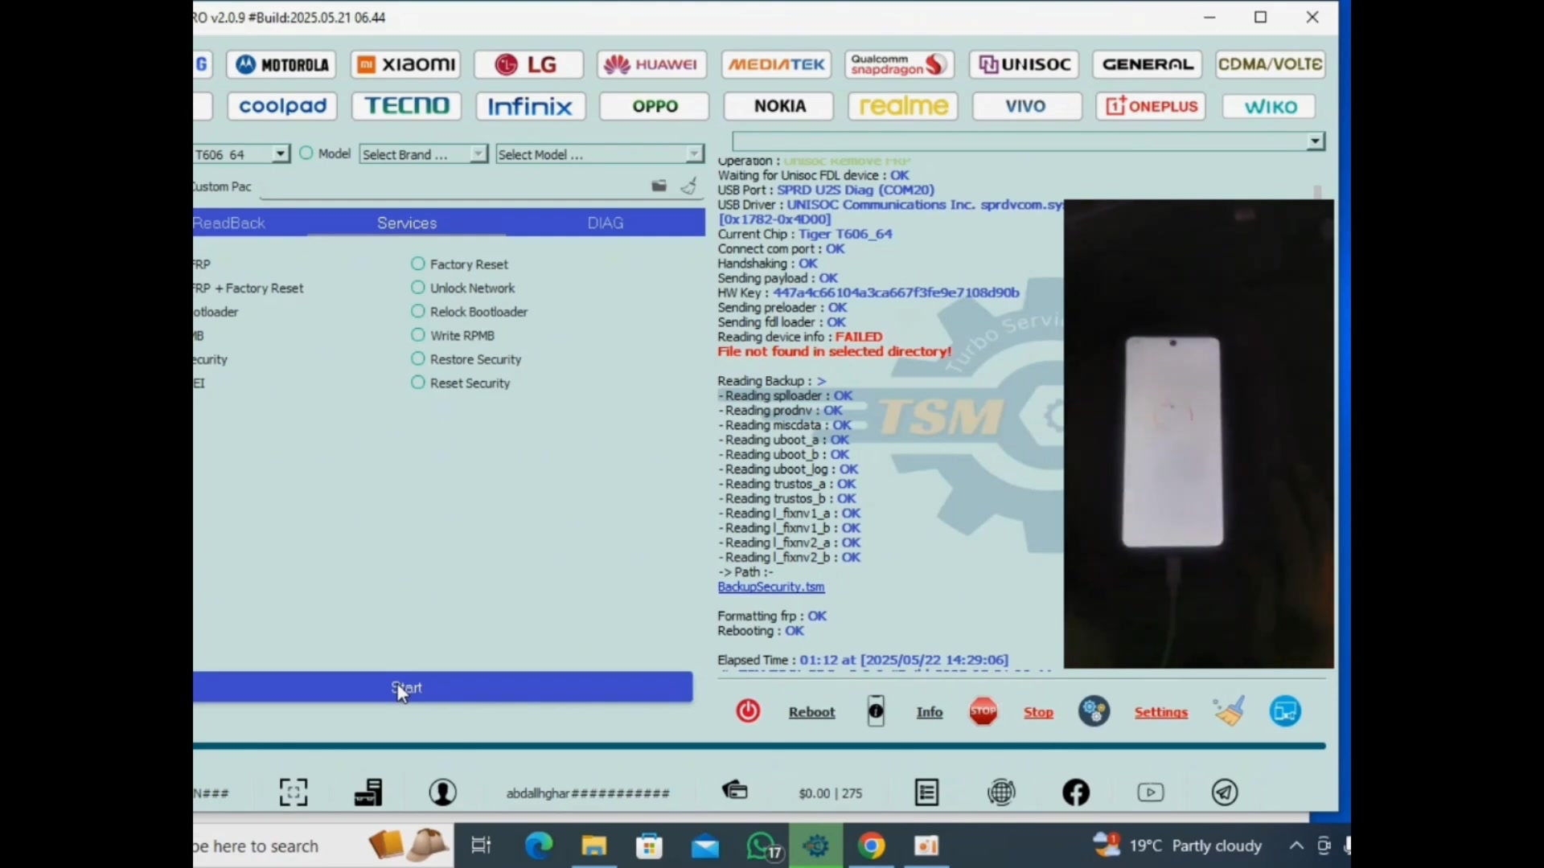Enable the Model radio option
Screen dimensions: 1544x868
click(306, 154)
